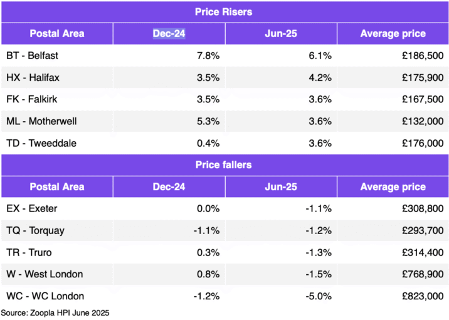The width and height of the screenshot is (449, 320).
Task: Click the Price fallers section title
Action: coord(224,165)
